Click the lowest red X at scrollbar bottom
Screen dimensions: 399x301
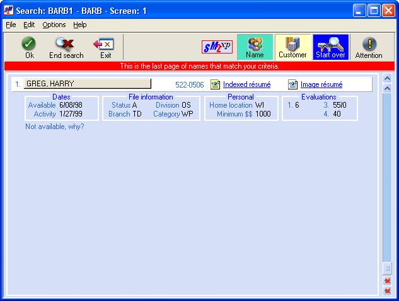(387, 291)
